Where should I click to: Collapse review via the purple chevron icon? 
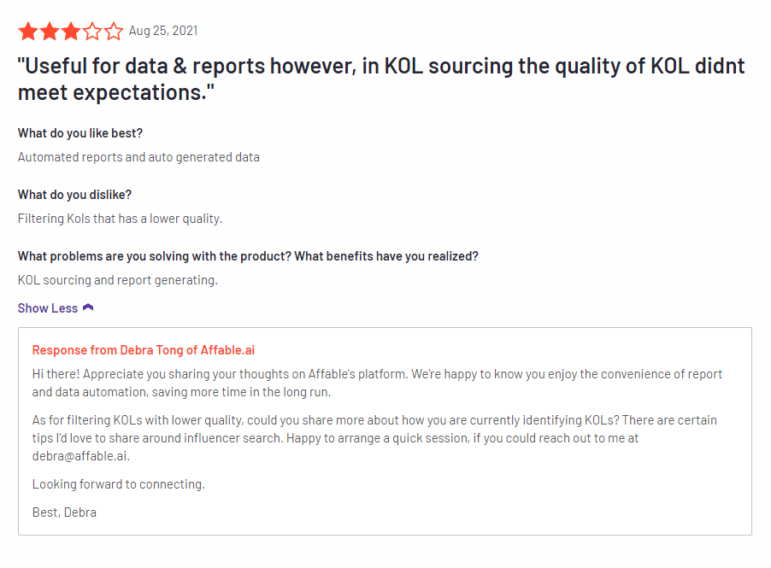point(88,307)
